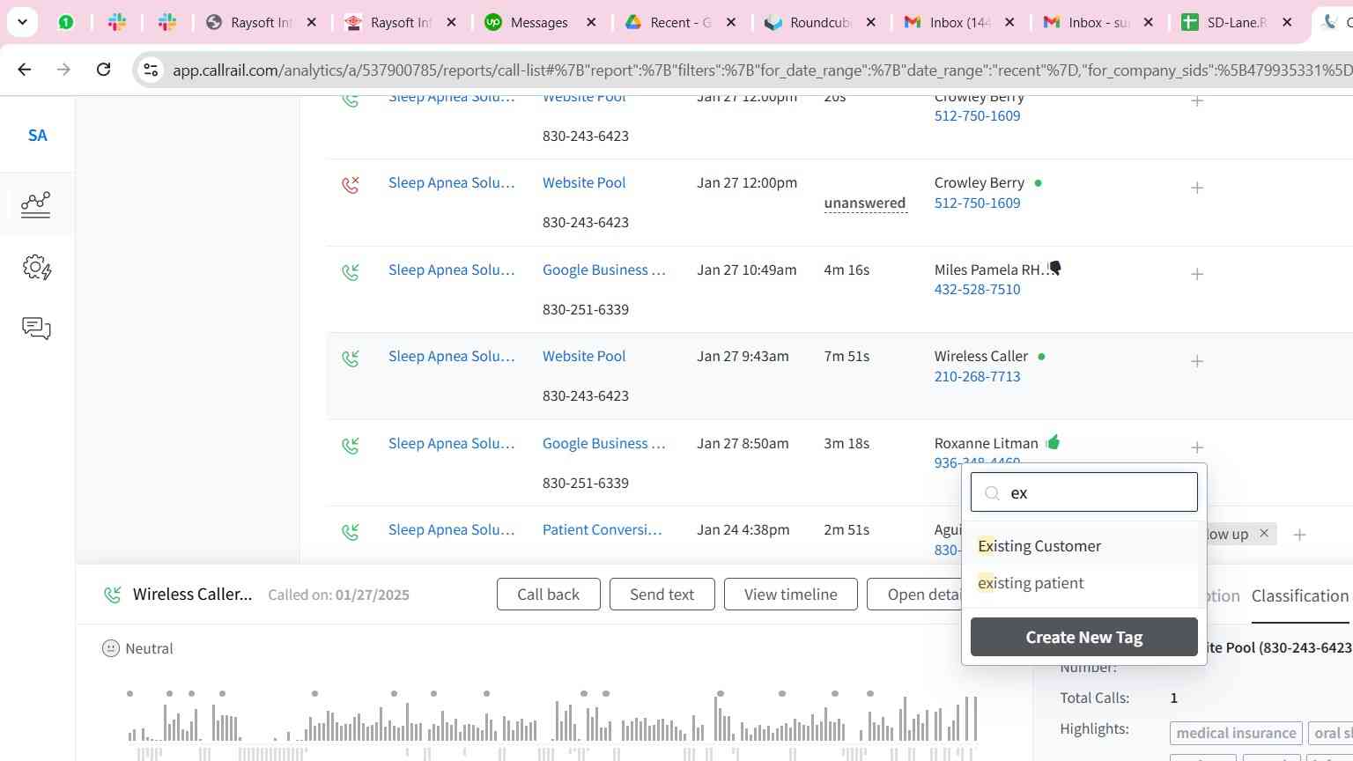This screenshot has width=1353, height=761.
Task: Click the View timeline button
Action: click(x=790, y=594)
